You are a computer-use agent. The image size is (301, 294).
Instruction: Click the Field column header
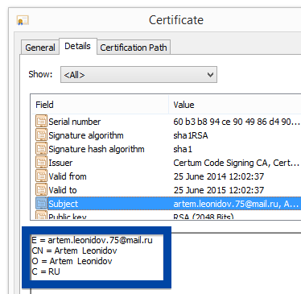pyautogui.click(x=100, y=105)
